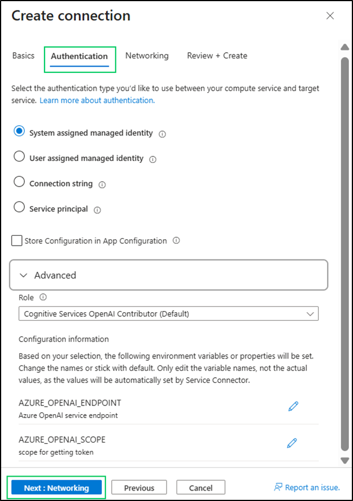Click info icon beside Store Configuration in App Configuration
This screenshot has height=501, width=353.
[x=176, y=240]
